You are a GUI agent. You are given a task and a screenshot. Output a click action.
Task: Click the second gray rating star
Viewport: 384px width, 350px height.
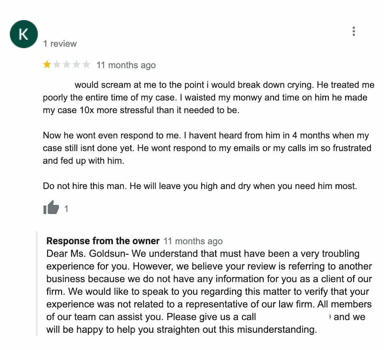pos(57,65)
